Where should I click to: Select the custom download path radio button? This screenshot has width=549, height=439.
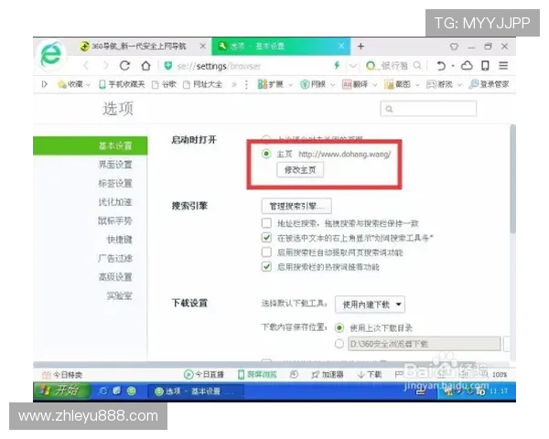click(x=339, y=344)
